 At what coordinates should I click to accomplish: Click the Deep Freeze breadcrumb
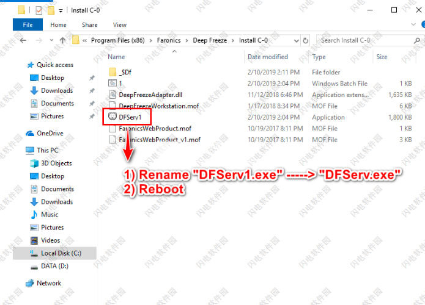[210, 40]
